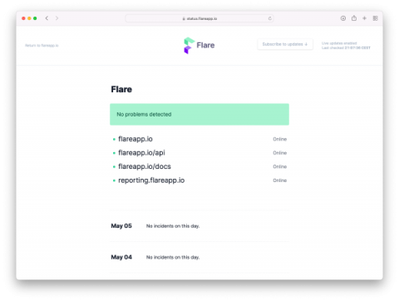
Task: Reload the page from address bar icon
Action: [x=269, y=18]
